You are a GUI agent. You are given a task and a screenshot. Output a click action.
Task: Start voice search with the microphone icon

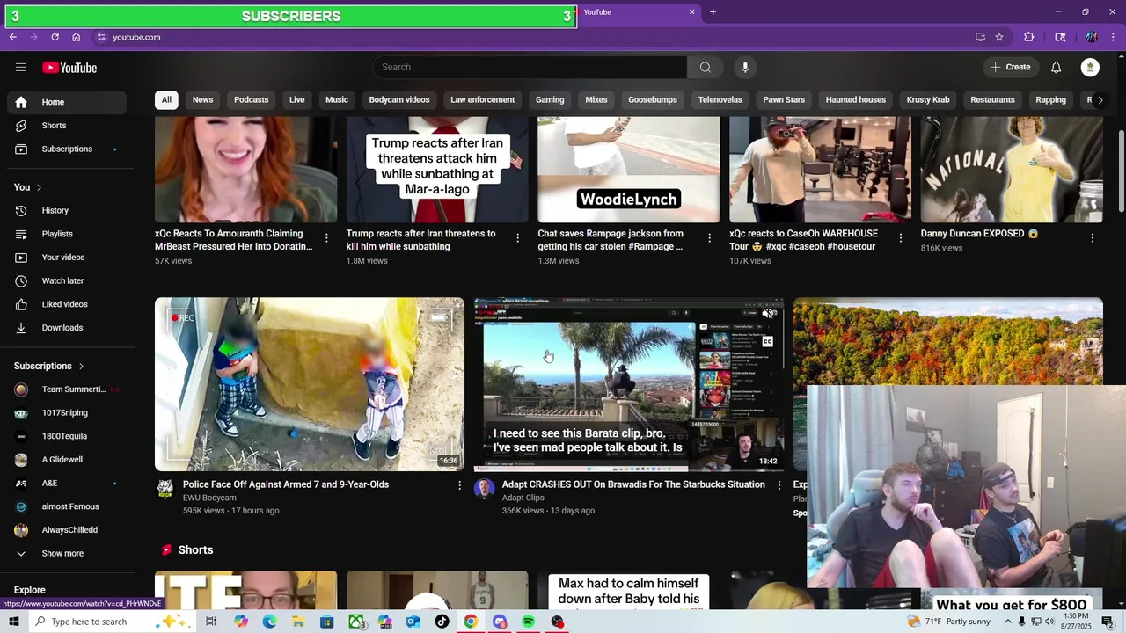(x=745, y=68)
